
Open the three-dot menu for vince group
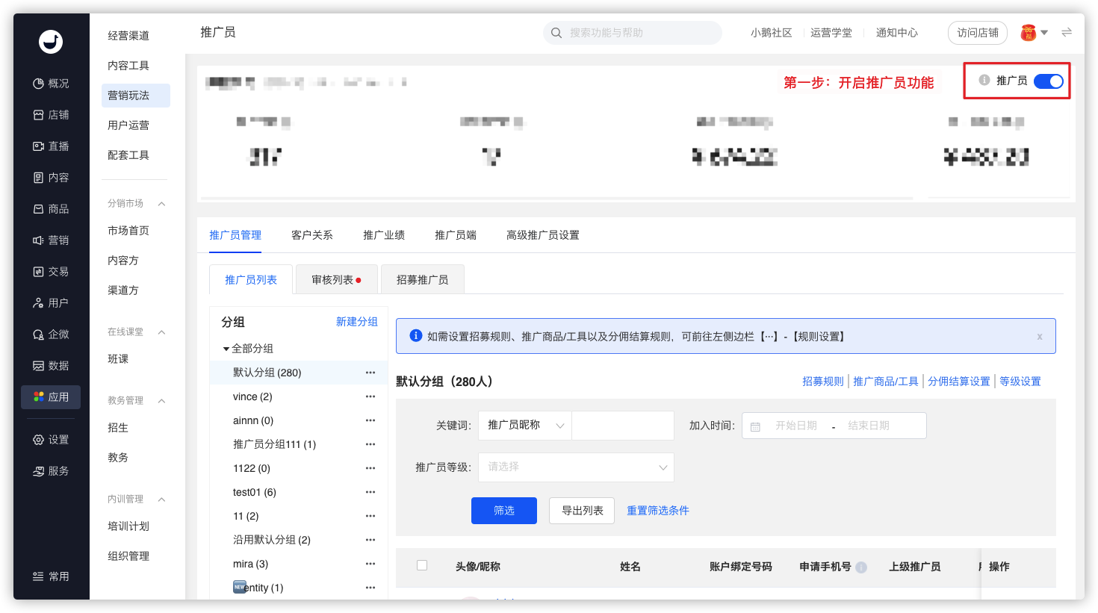click(370, 396)
